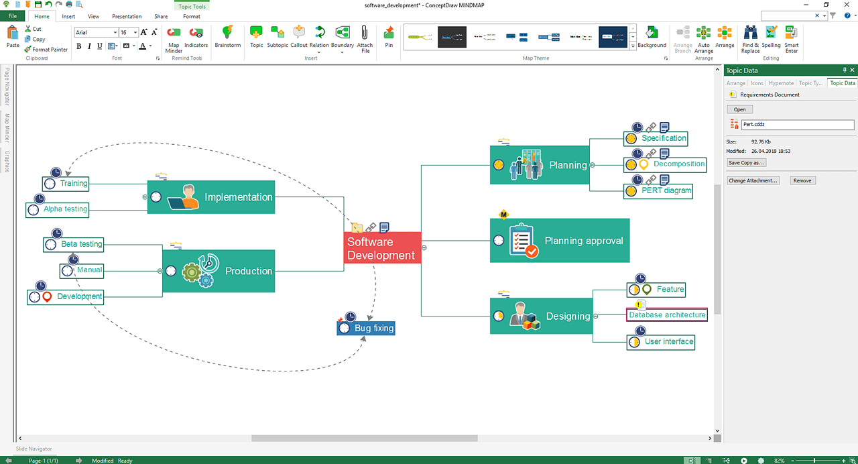The width and height of the screenshot is (858, 464).
Task: Collapse the Designing branch
Action: point(595,316)
